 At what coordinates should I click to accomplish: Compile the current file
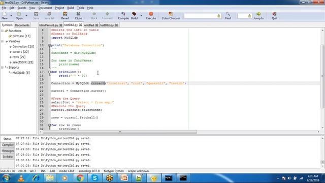click(123, 16)
